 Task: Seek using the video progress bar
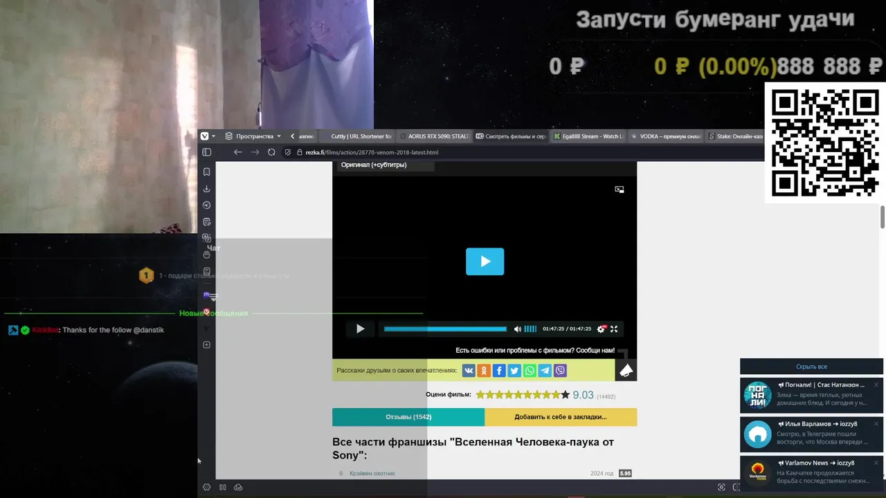click(445, 329)
